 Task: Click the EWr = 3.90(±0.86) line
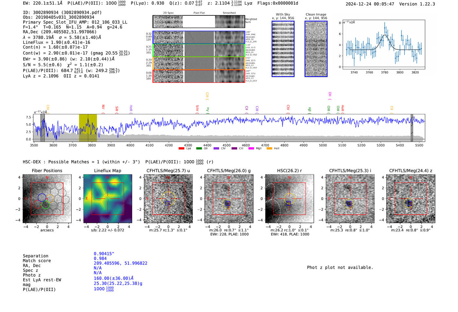click(69, 59)
